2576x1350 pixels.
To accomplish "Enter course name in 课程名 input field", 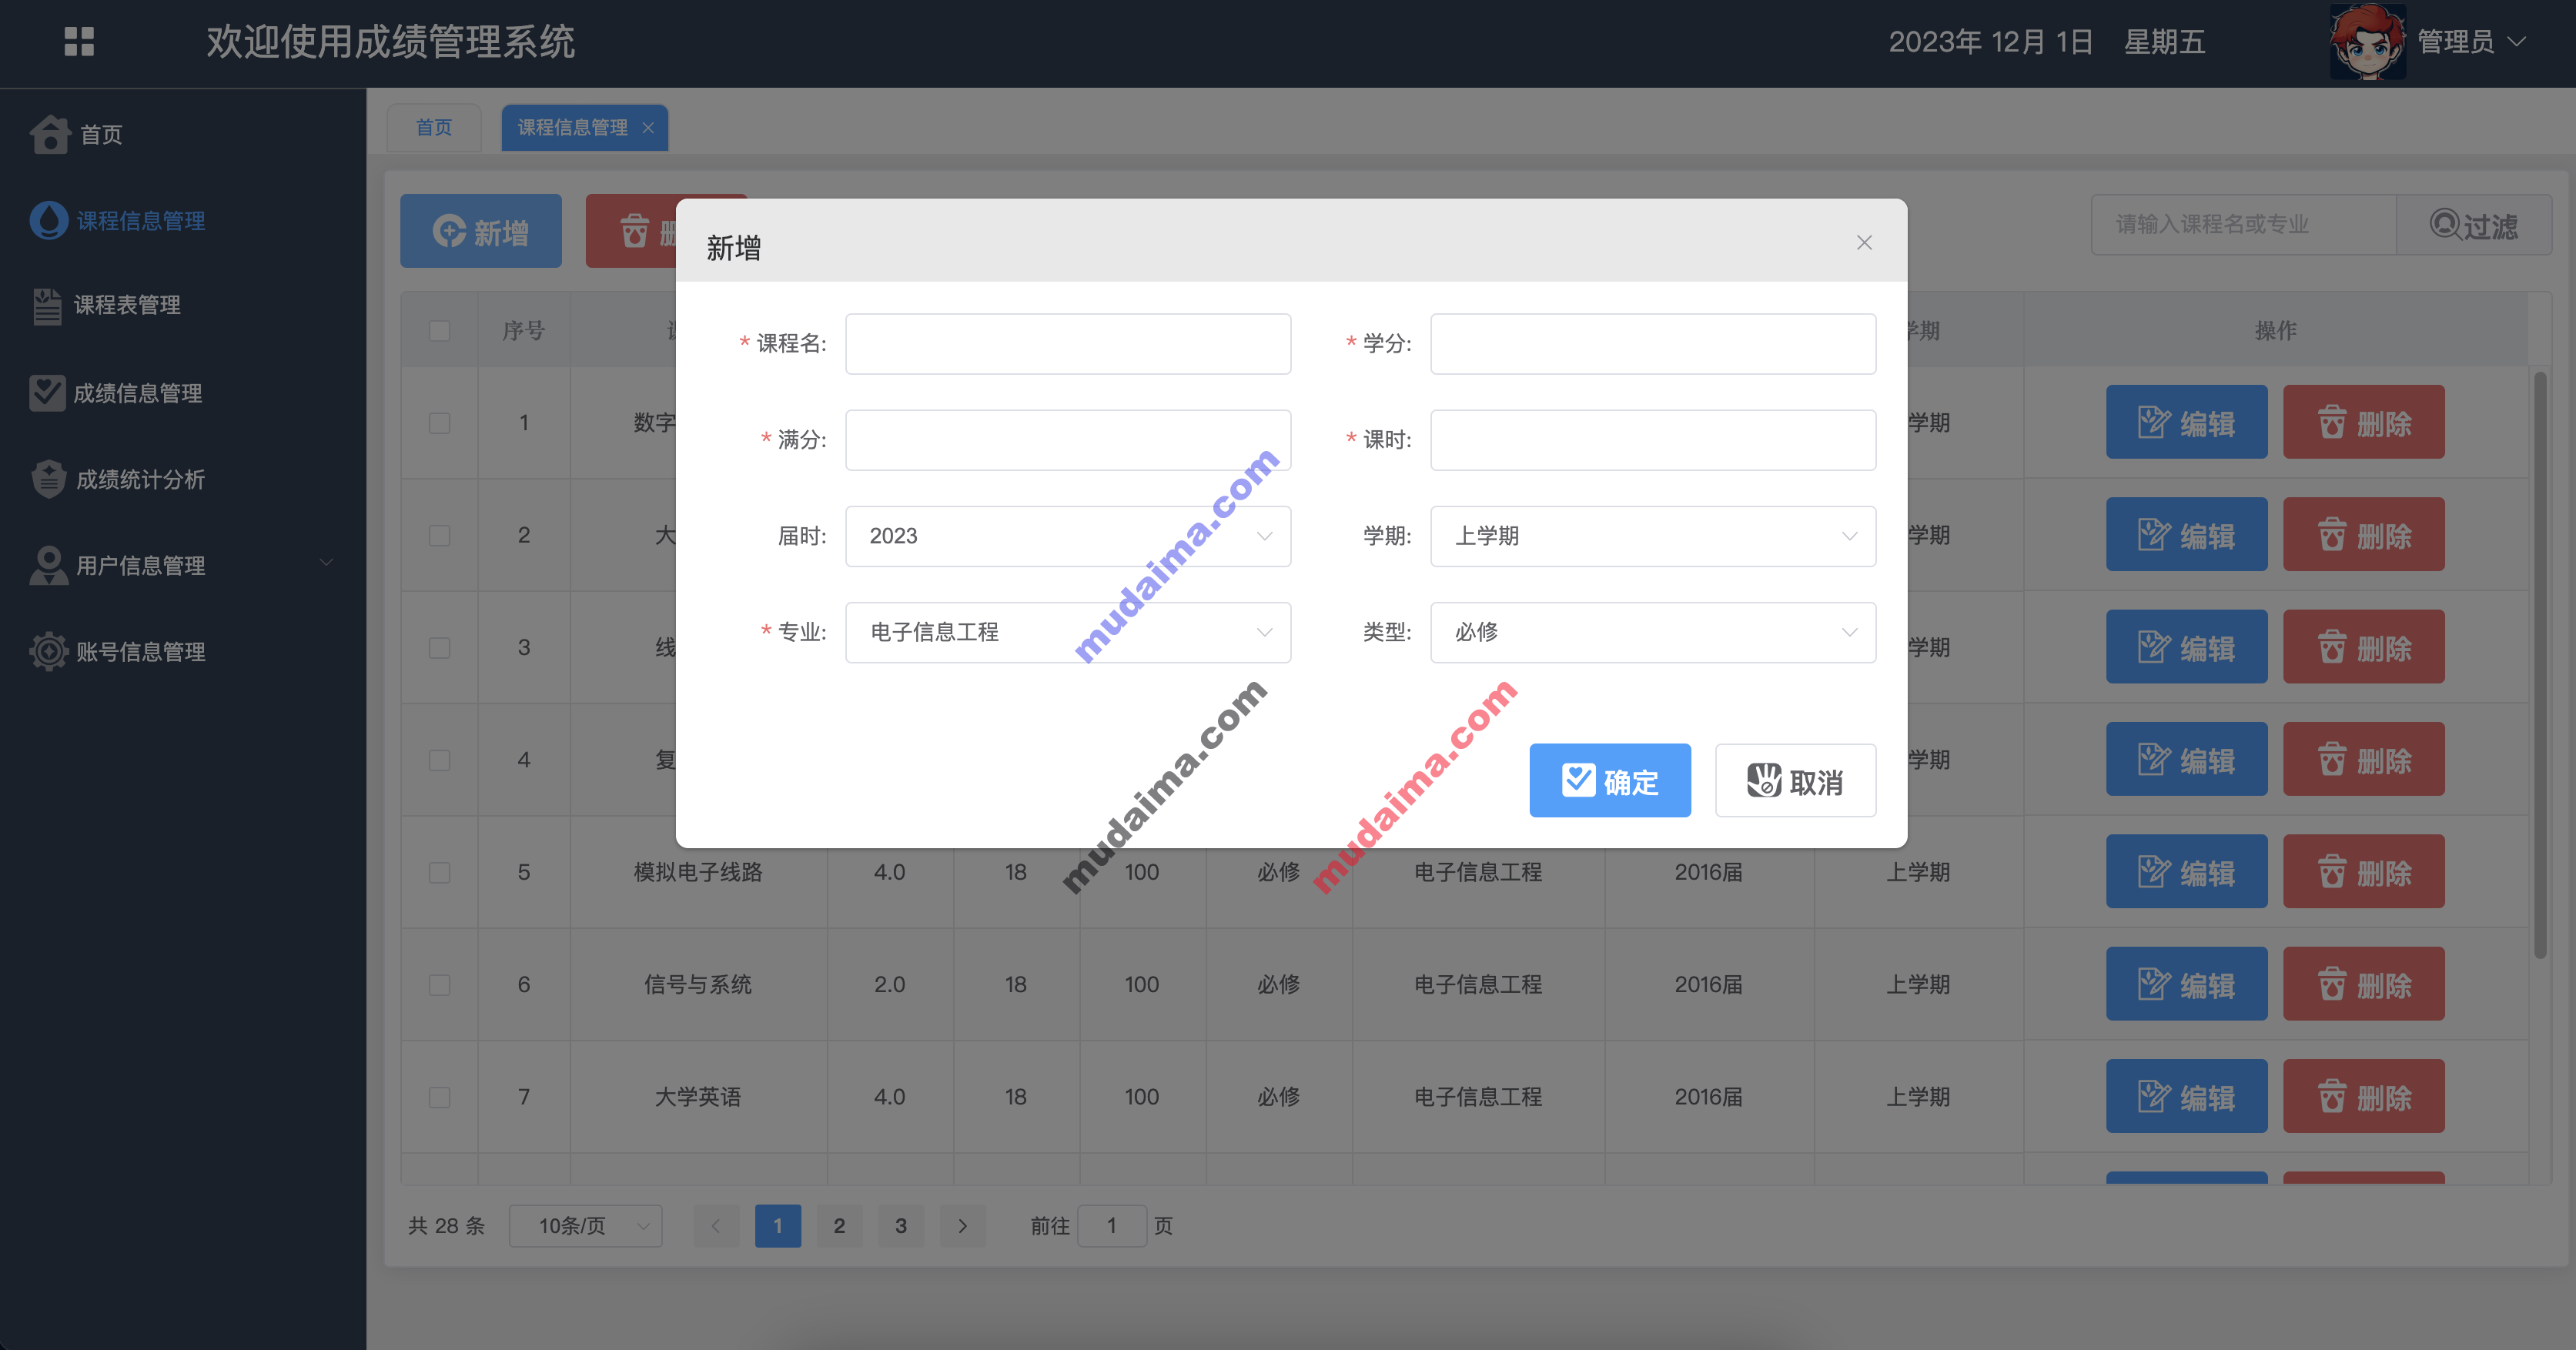I will [1069, 344].
